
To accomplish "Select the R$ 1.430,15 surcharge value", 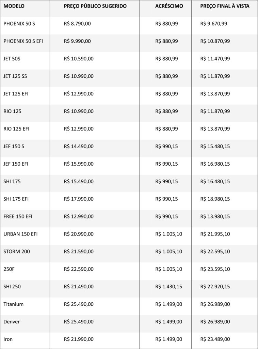I will coord(168,287).
